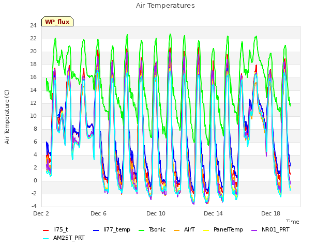Screen dimensions: 331x248
Task: Select the AM25T_PRT legend label
Action: click(69, 238)
